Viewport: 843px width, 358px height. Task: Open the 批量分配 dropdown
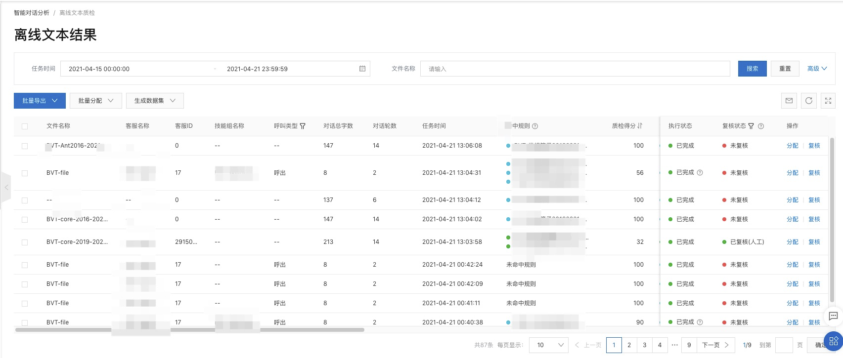tap(96, 101)
